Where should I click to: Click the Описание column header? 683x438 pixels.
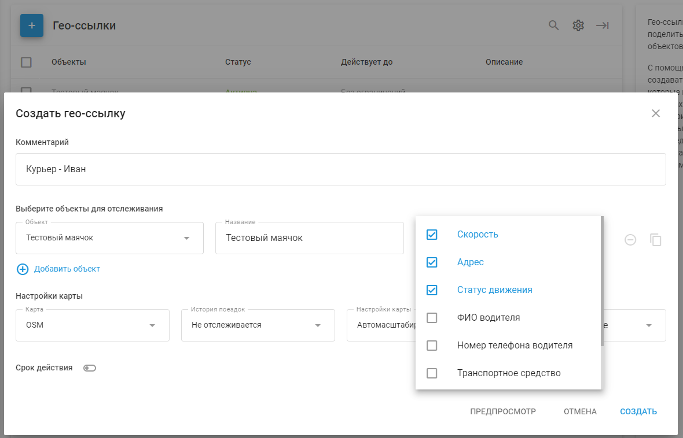[x=504, y=62]
